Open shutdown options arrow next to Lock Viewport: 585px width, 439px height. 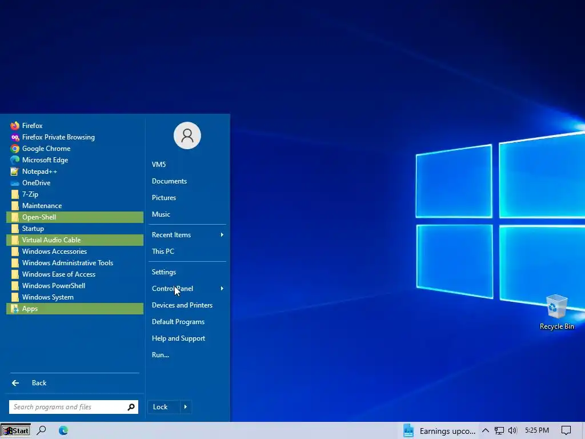click(x=186, y=407)
